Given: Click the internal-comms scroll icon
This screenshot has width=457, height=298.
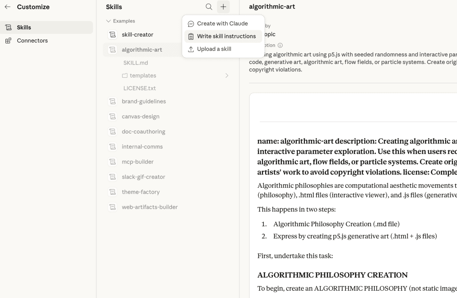Looking at the screenshot, I should (x=112, y=147).
